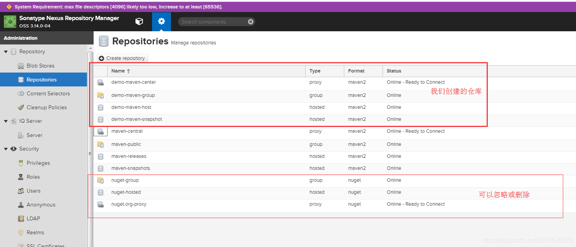Viewport: 576px width, 247px height.
Task: Collapse the Repository tree section
Action: click(6, 52)
